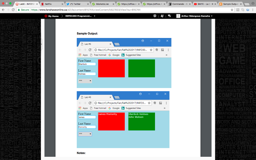Click the green Secure padlock indicator
Viewport: 256px width, 160px height.
coord(23,10)
